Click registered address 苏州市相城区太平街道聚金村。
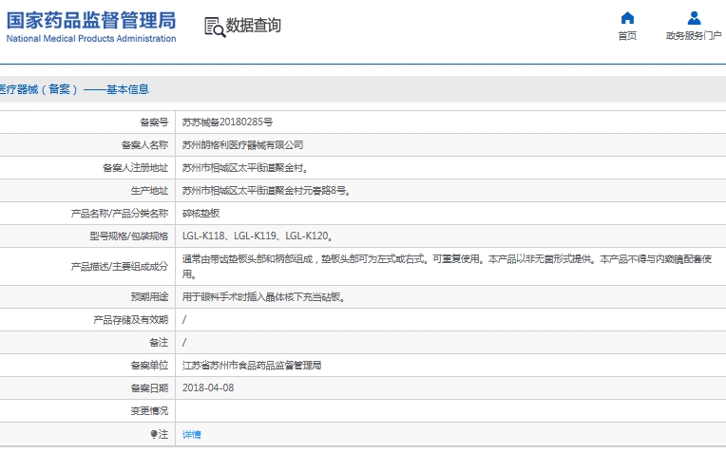Viewport: 726px width, 453px height. click(x=245, y=167)
